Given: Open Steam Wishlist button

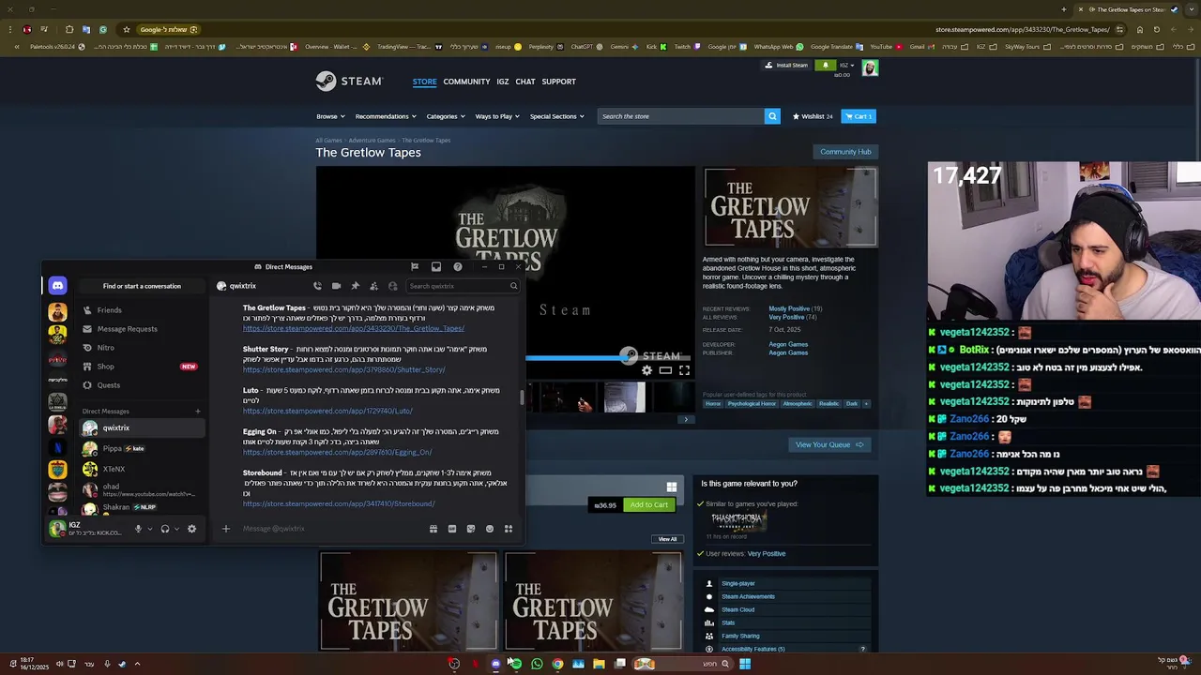Looking at the screenshot, I should [813, 116].
